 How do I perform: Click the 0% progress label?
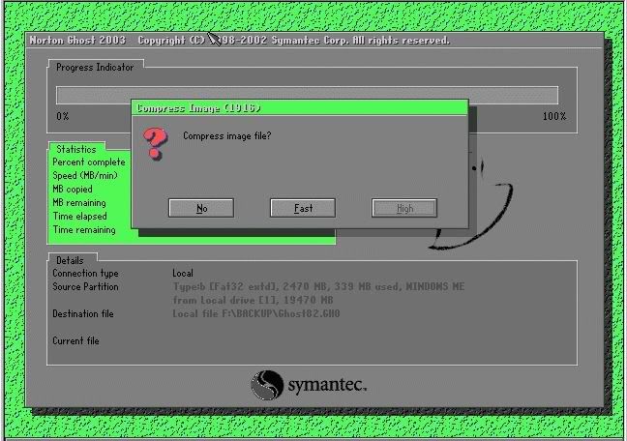[x=63, y=116]
